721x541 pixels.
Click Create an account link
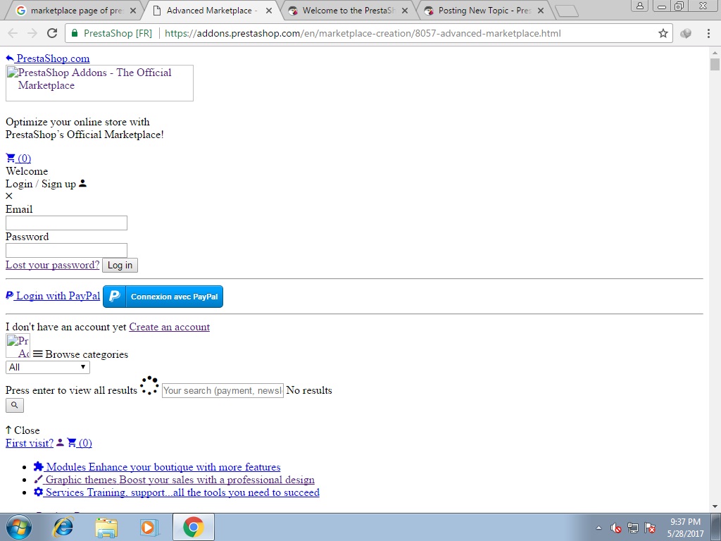click(169, 327)
